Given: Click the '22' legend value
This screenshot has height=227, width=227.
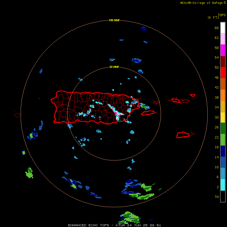Looking at the screenshot, I should point(217,137).
